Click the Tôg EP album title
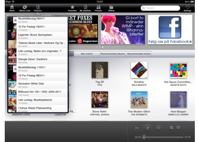The width and height of the screenshot is (198, 142). [x=100, y=82]
